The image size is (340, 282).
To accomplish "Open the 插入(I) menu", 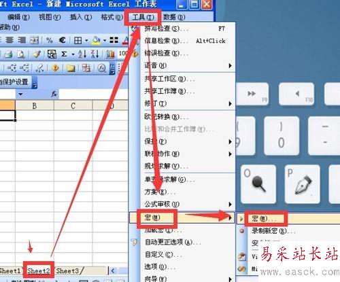I will click(81, 17).
